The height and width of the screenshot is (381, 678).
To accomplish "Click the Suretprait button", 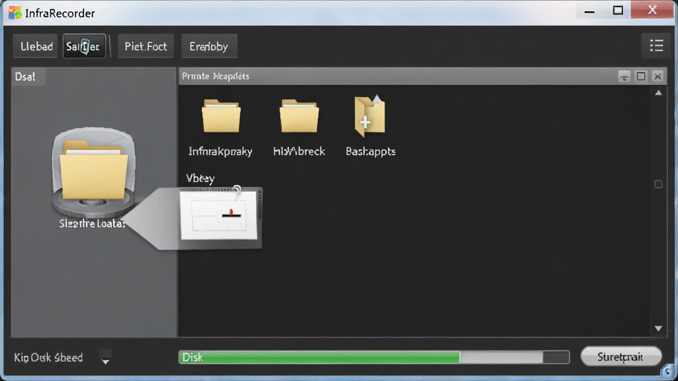I will pos(620,357).
